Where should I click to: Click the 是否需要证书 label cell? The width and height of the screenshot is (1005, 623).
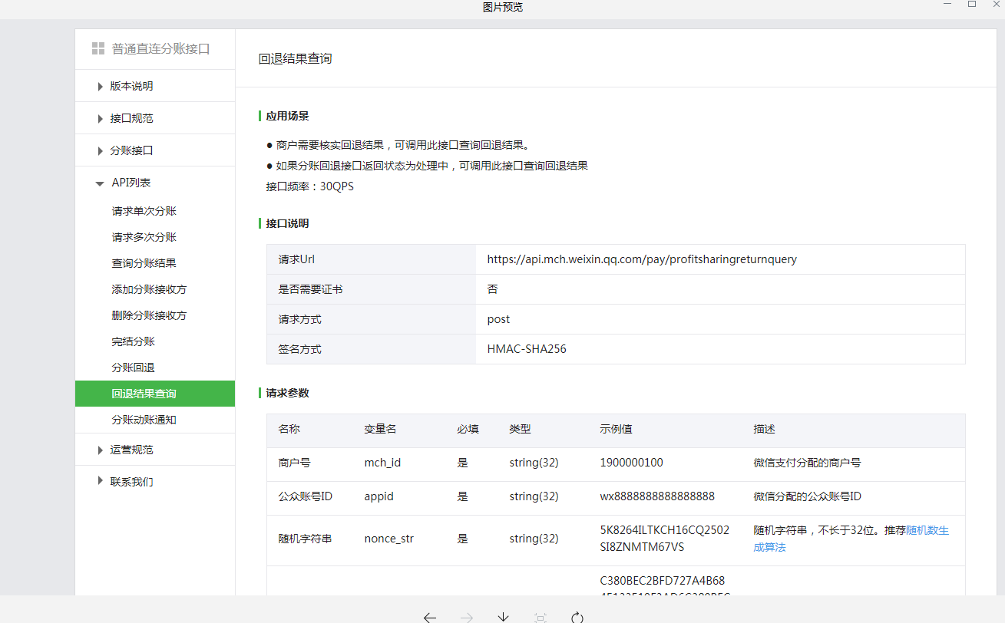tap(372, 289)
